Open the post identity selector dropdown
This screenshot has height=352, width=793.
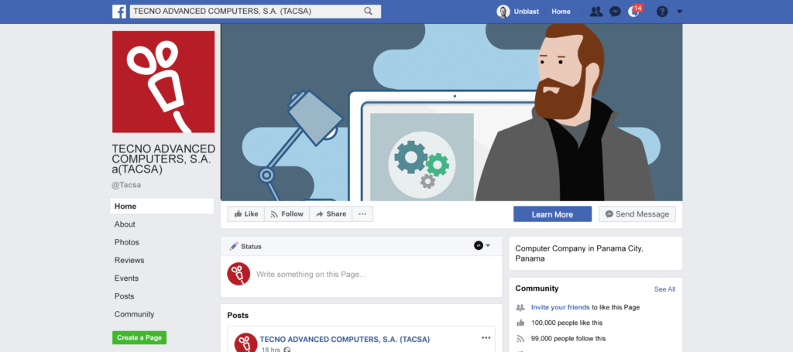pyautogui.click(x=482, y=245)
